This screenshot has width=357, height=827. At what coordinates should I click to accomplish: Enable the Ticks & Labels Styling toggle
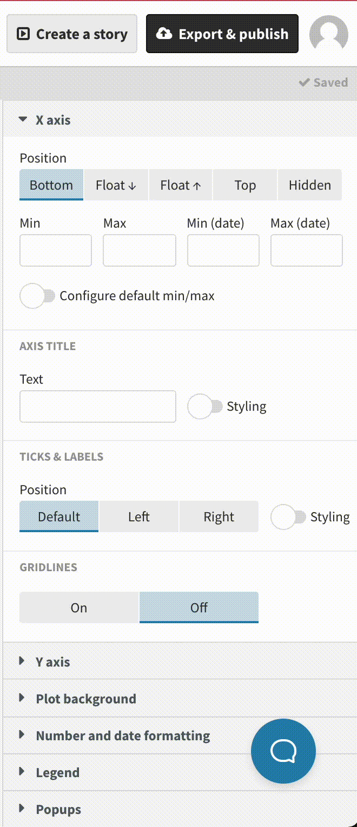point(288,517)
